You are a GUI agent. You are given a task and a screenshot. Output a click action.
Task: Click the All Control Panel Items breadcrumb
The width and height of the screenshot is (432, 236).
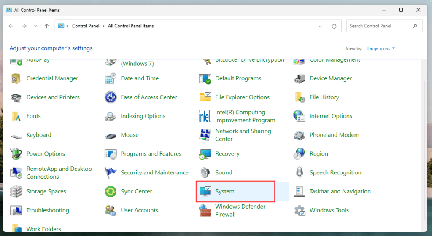[131, 26]
